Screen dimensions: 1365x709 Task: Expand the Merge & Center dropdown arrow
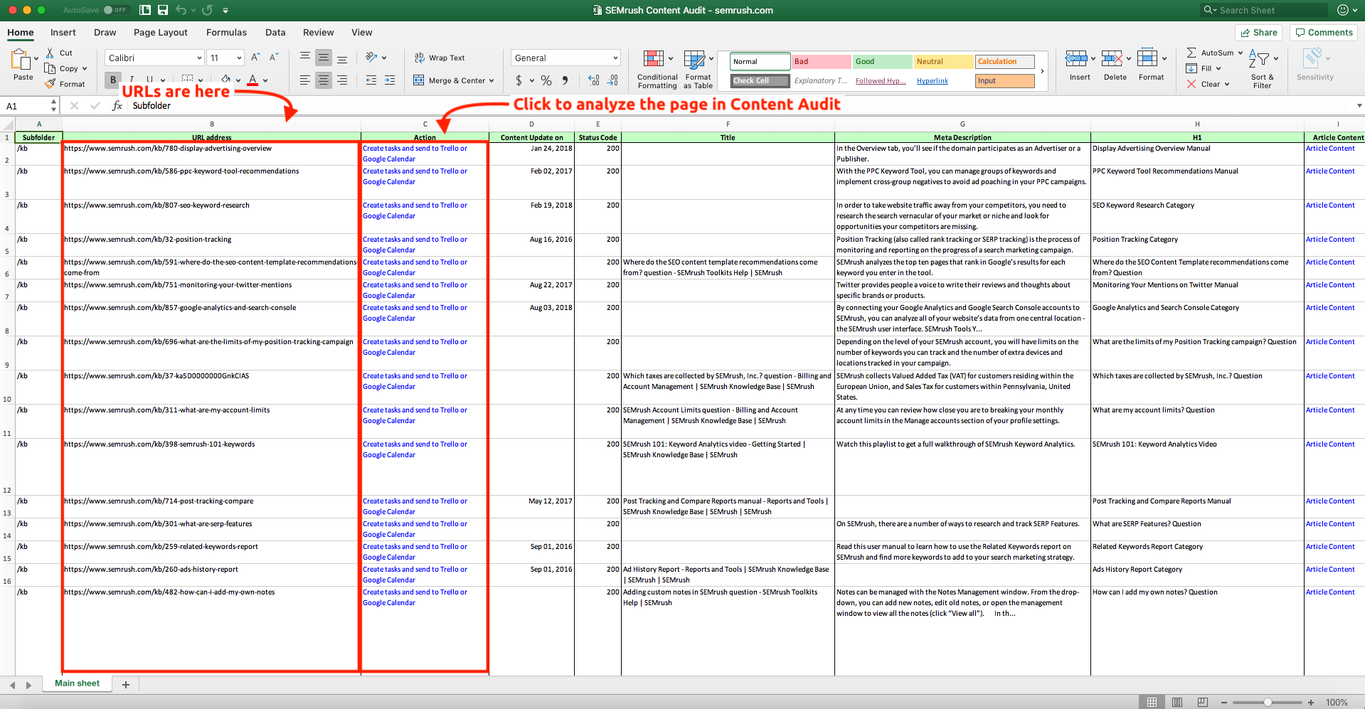492,80
